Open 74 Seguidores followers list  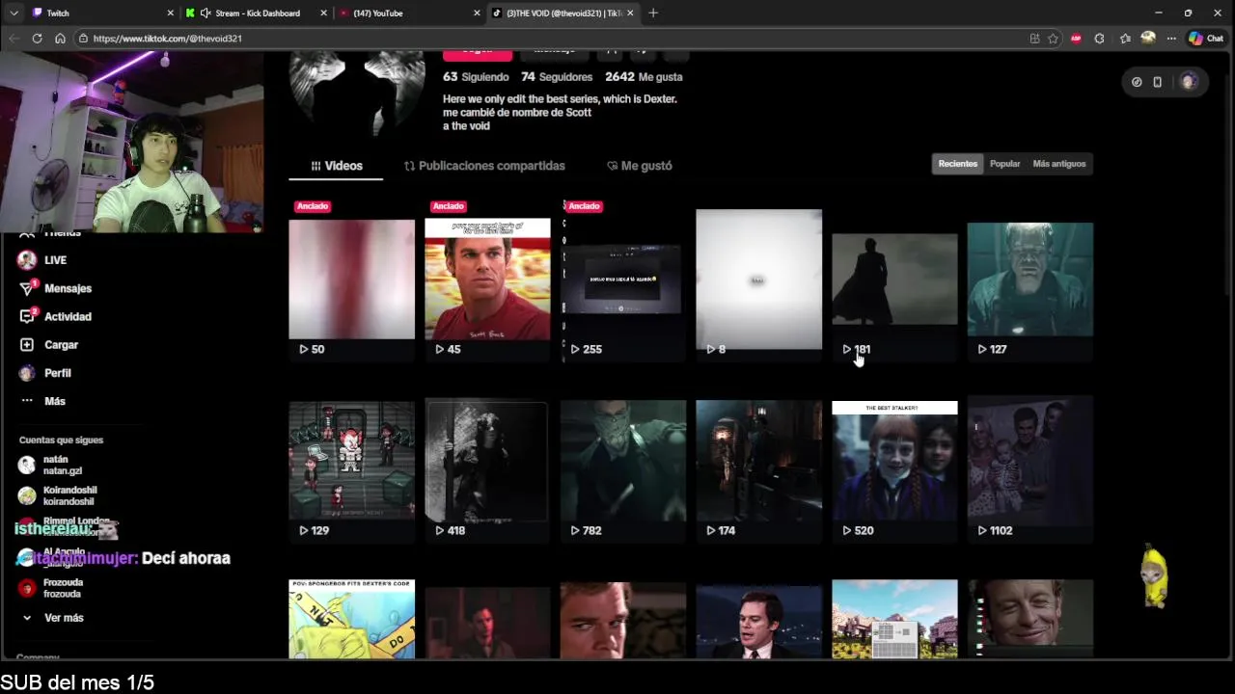pos(557,76)
